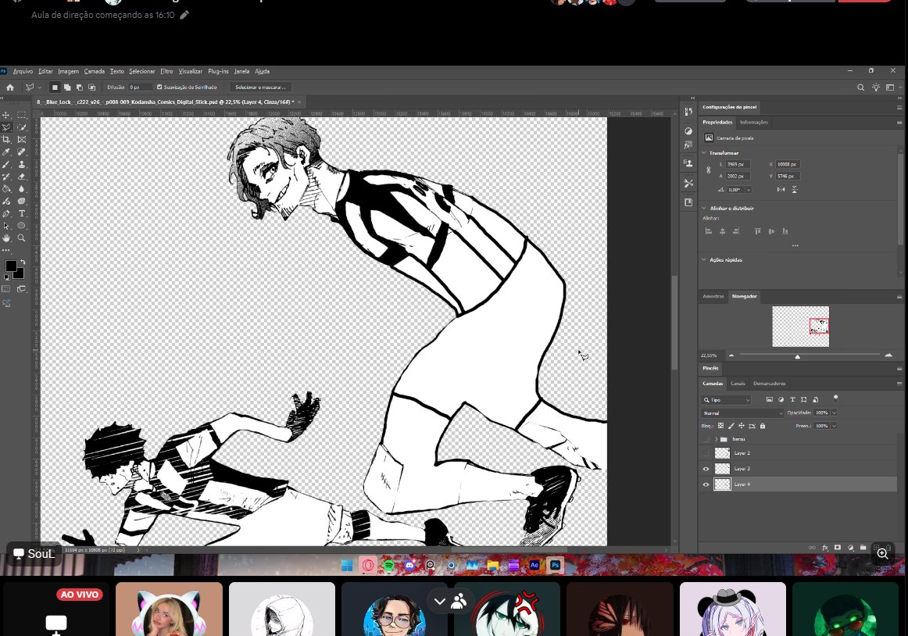The image size is (908, 636).
Task: Open the Normal blend mode dropdown
Action: [x=742, y=413]
